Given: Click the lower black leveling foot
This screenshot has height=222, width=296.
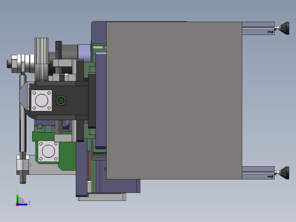Looking at the screenshot, I should [284, 173].
